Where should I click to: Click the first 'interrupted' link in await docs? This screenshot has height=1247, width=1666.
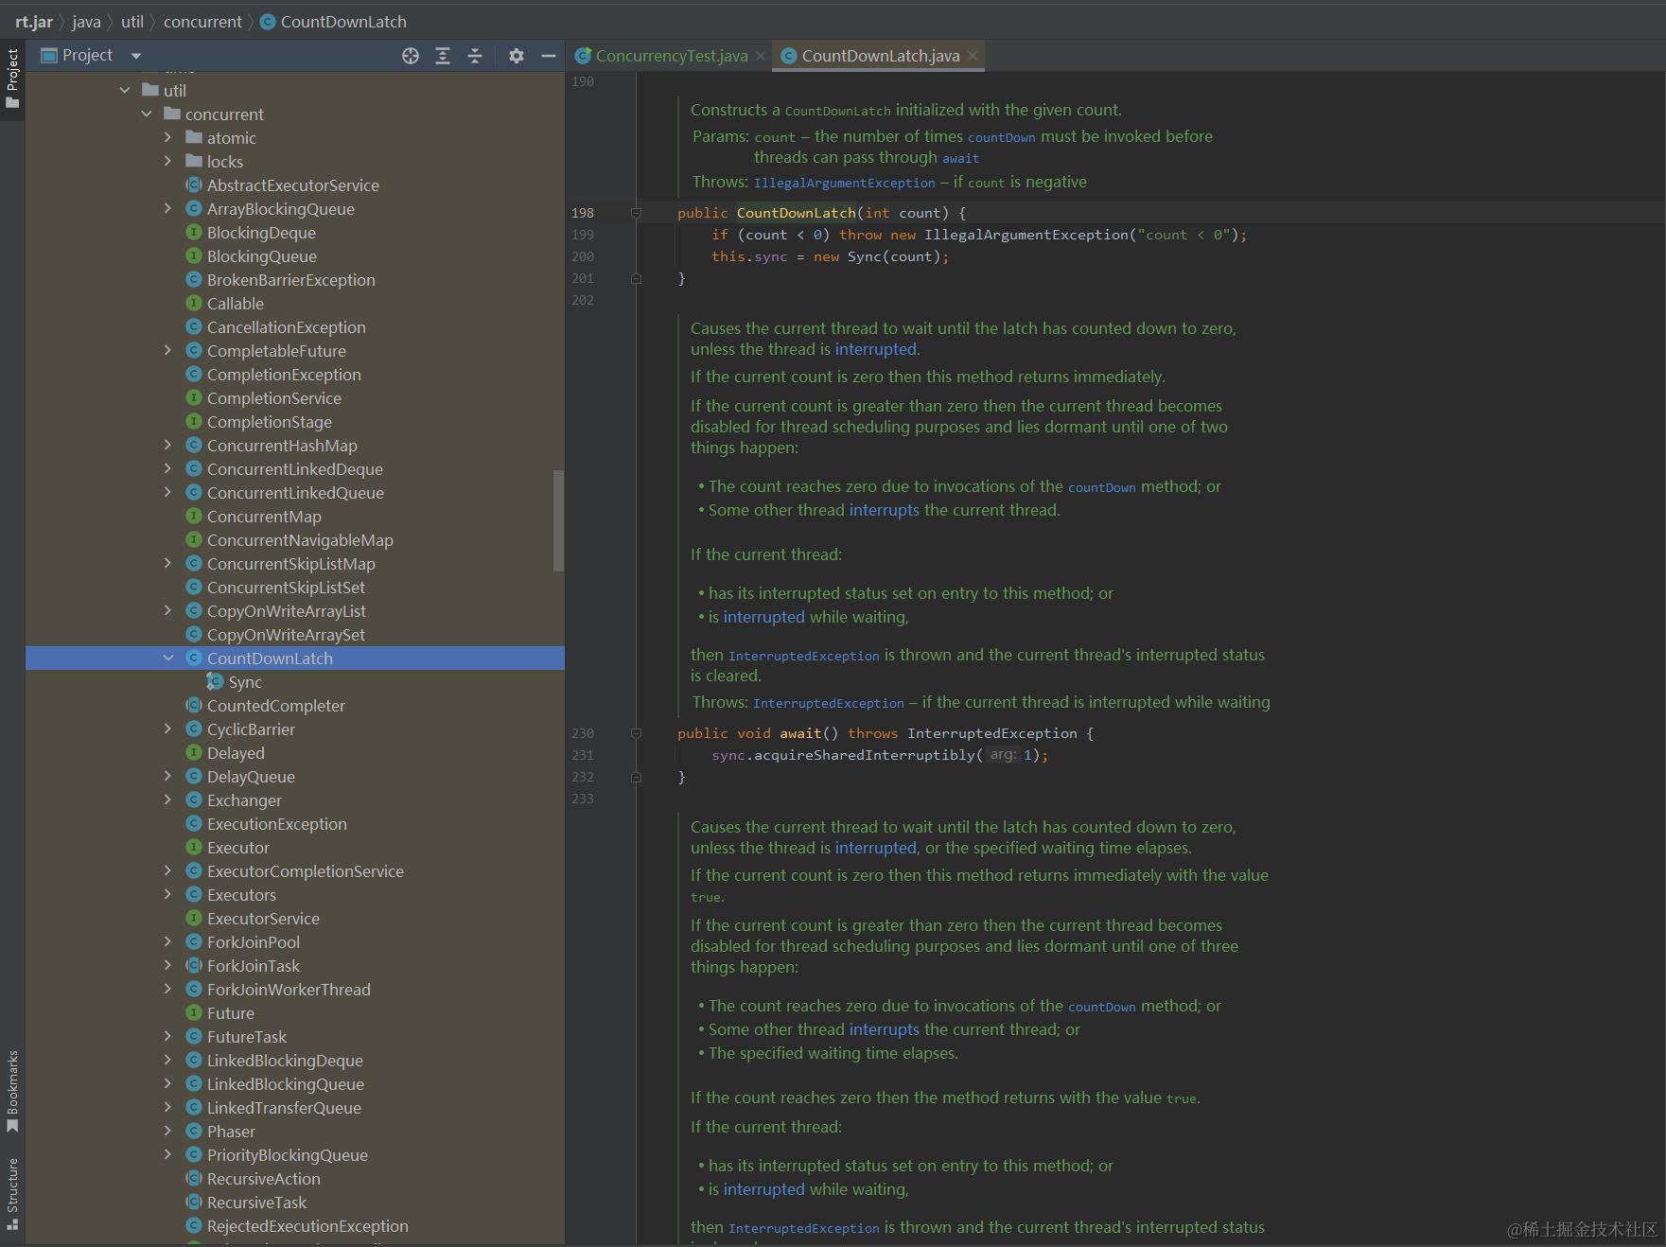click(875, 349)
